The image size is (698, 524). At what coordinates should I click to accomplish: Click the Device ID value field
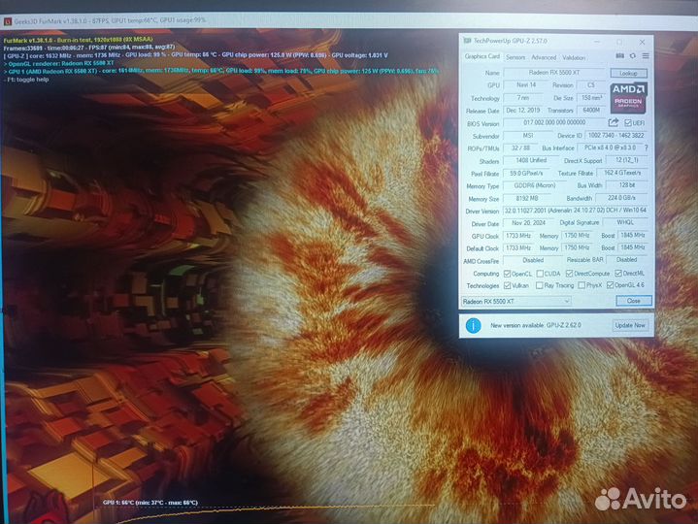[616, 135]
